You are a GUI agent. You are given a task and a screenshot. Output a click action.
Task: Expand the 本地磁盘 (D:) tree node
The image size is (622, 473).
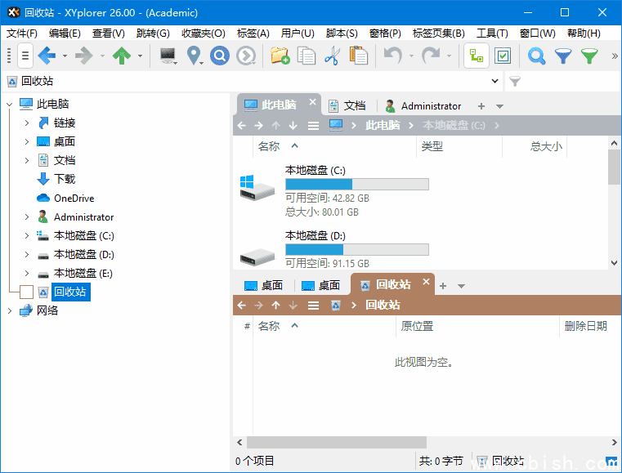[x=27, y=255]
